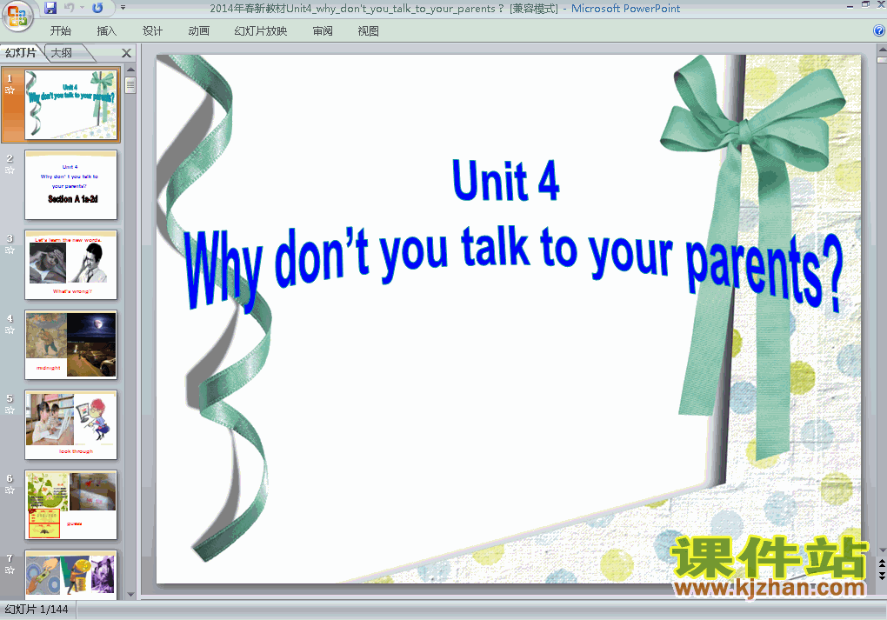Click animation star icon beside slide 5
This screenshot has height=620, width=887.
(10, 410)
